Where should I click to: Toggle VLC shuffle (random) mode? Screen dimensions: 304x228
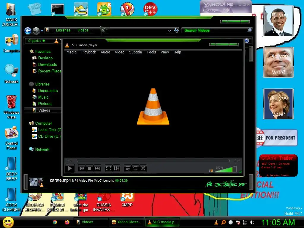click(x=143, y=168)
